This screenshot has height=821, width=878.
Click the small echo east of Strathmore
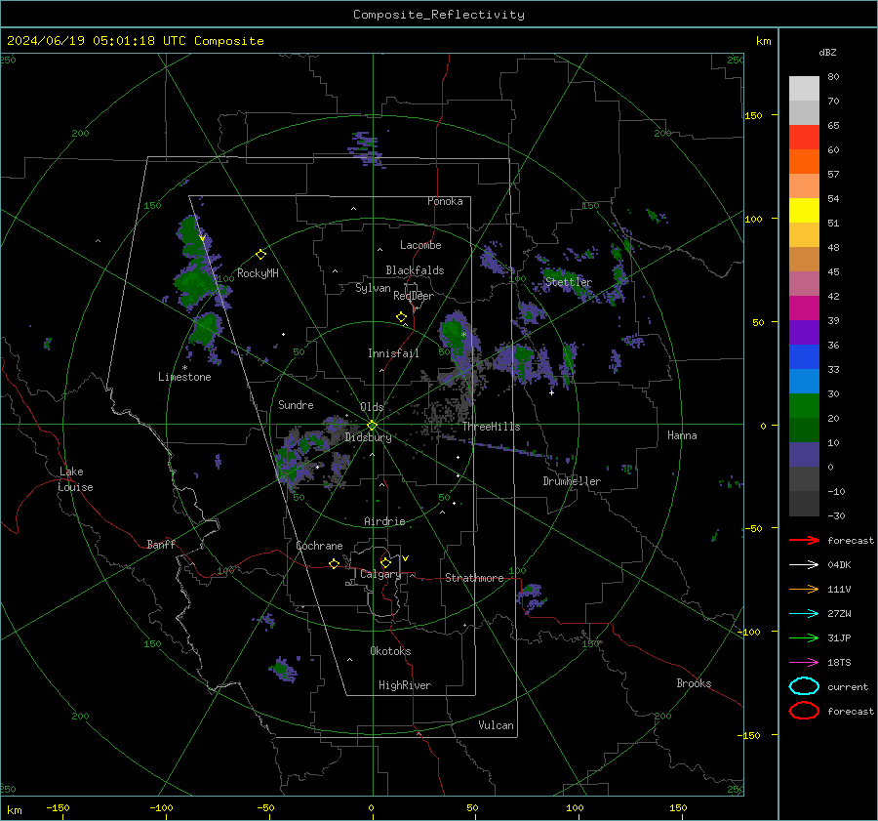tap(531, 596)
